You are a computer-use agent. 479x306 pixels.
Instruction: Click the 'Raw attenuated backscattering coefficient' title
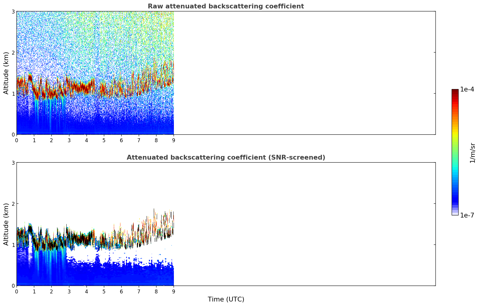pos(226,6)
